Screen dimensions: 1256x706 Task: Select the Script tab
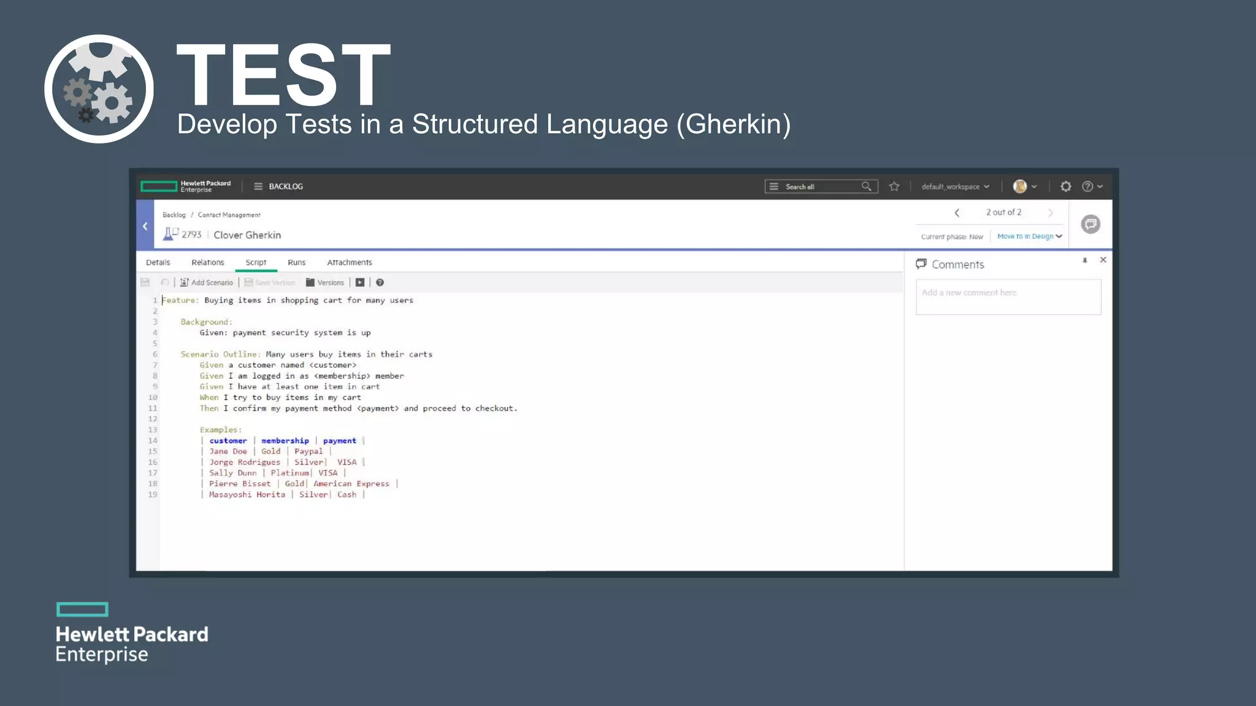(x=256, y=262)
